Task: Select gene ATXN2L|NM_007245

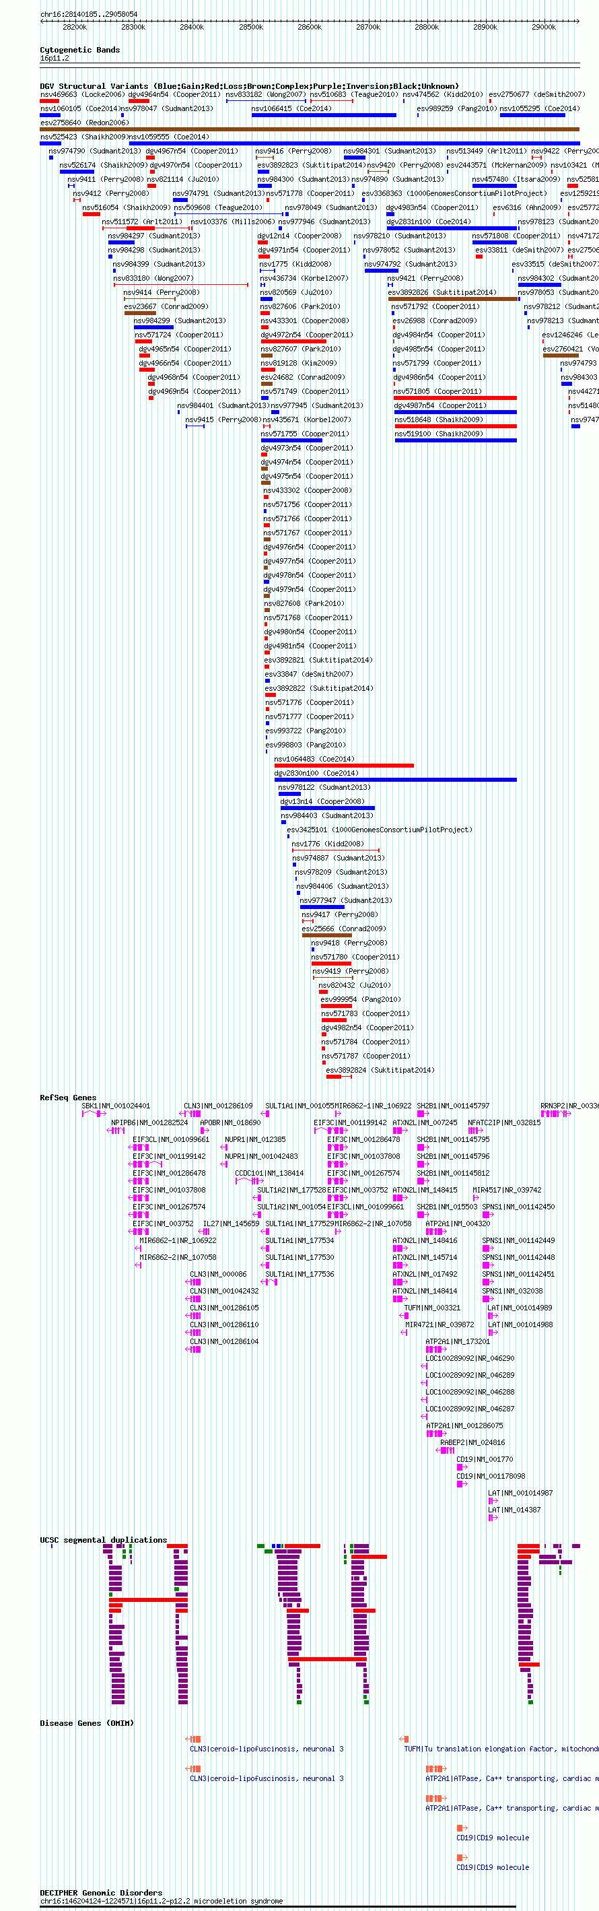Action: coord(425,1123)
